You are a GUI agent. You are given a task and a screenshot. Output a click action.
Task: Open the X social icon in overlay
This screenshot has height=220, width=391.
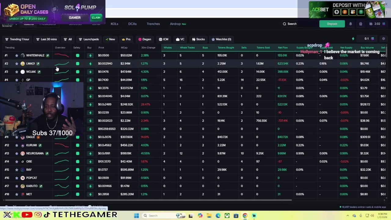7,215
